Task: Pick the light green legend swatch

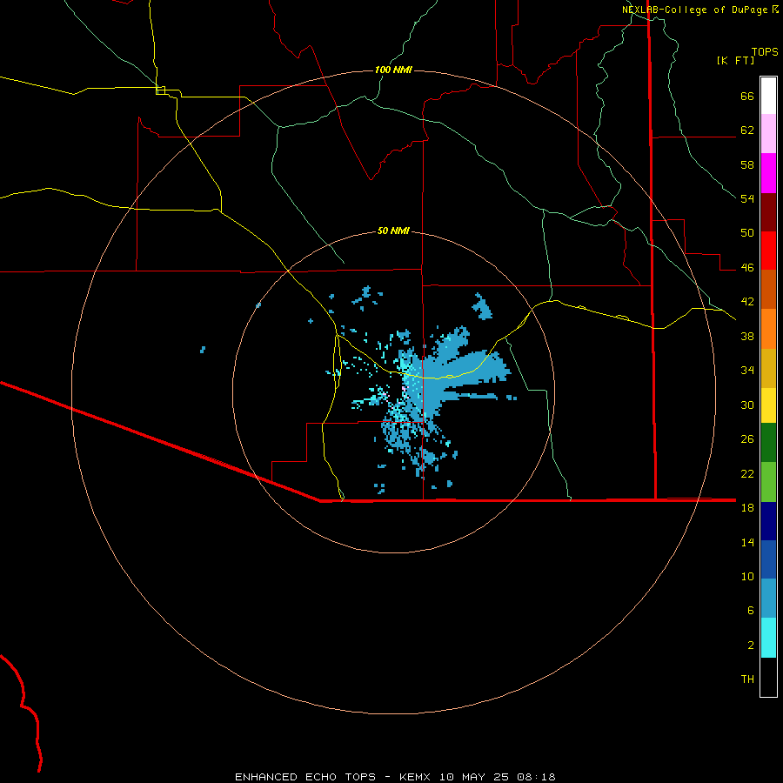Action: [x=768, y=482]
